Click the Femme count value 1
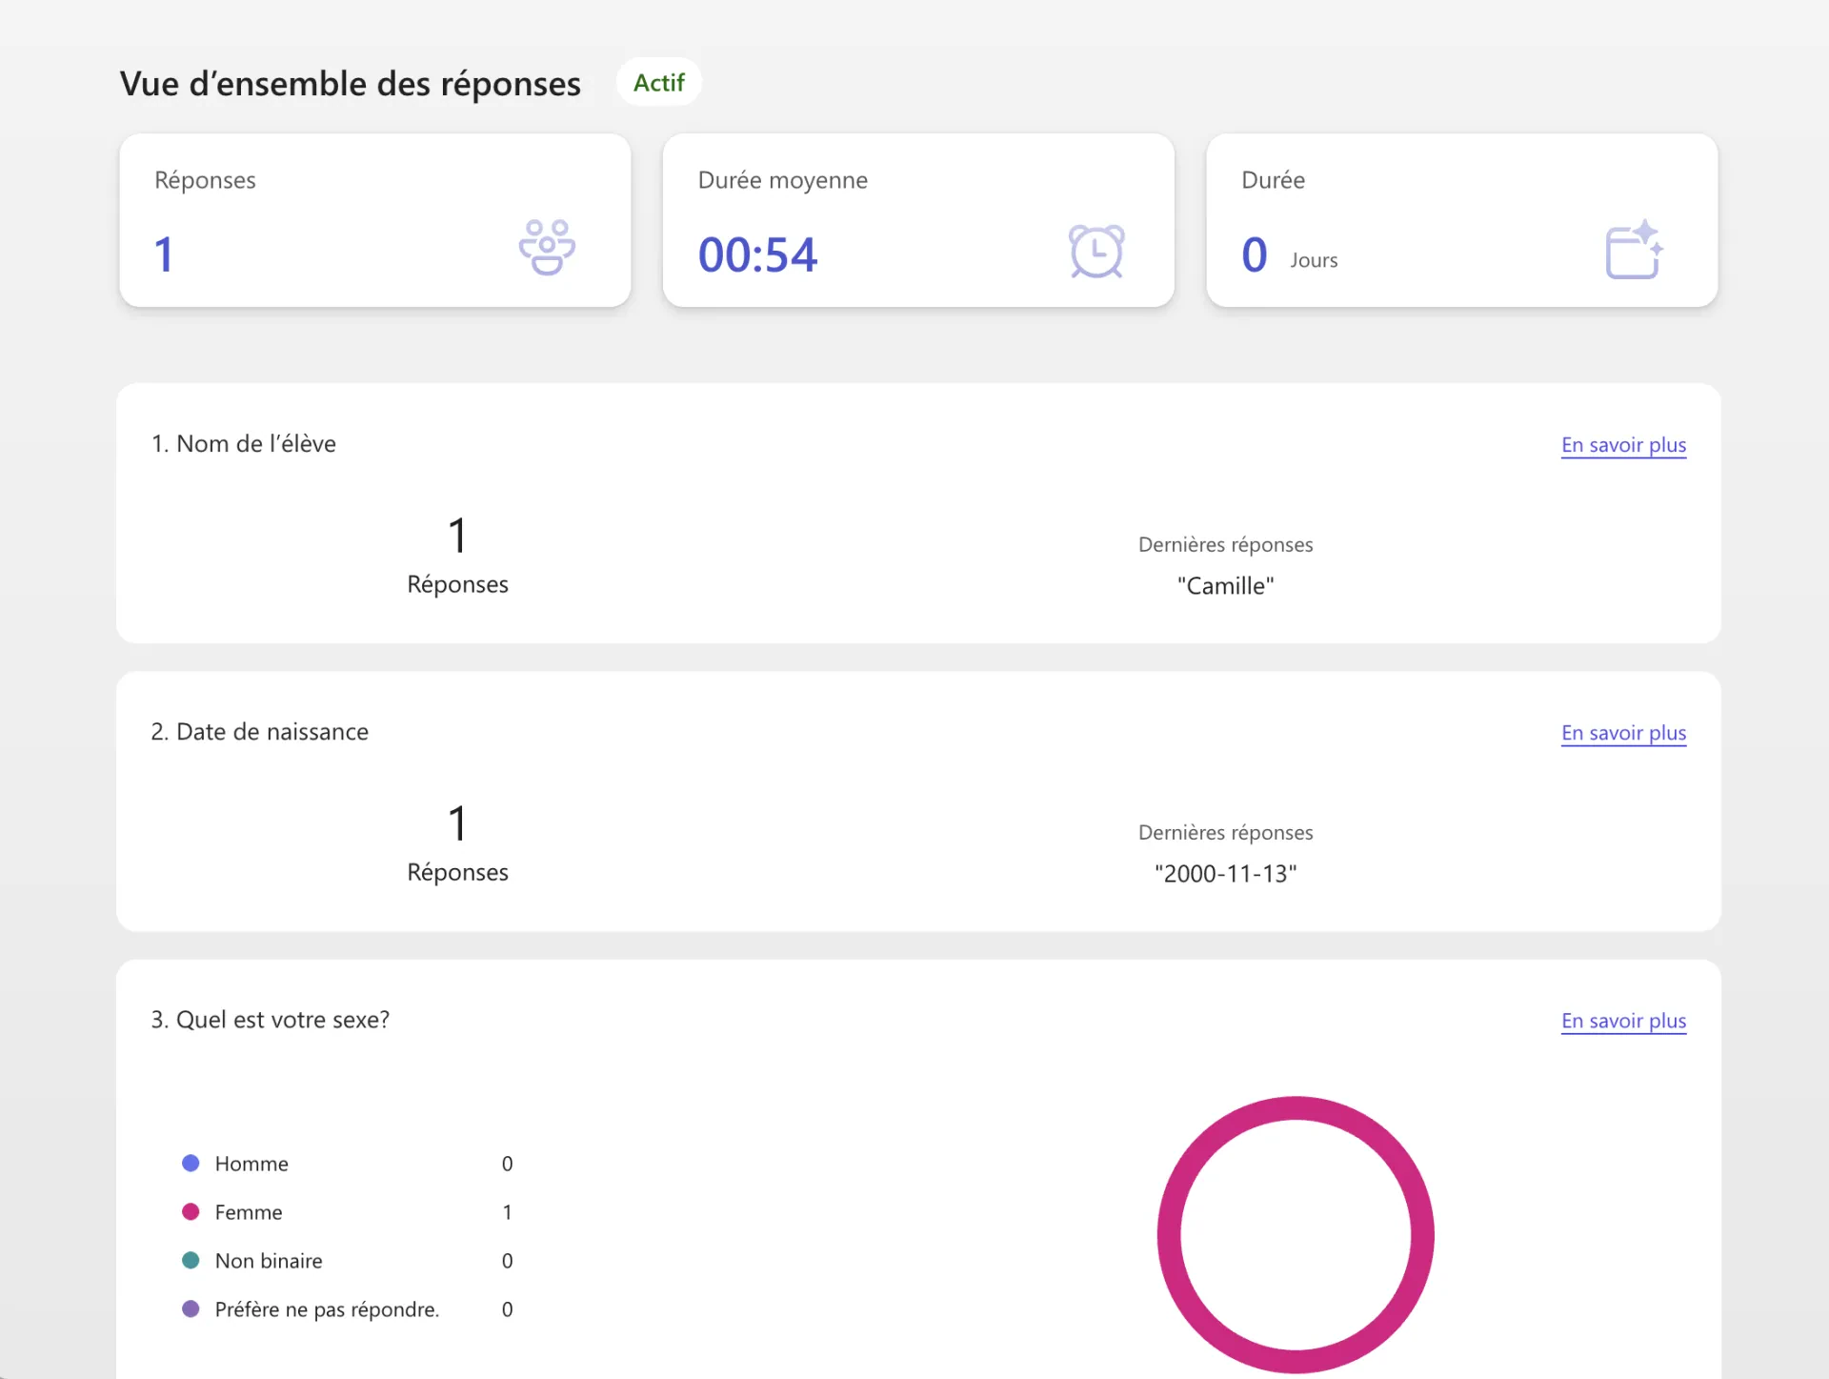1829x1379 pixels. pyautogui.click(x=507, y=1212)
